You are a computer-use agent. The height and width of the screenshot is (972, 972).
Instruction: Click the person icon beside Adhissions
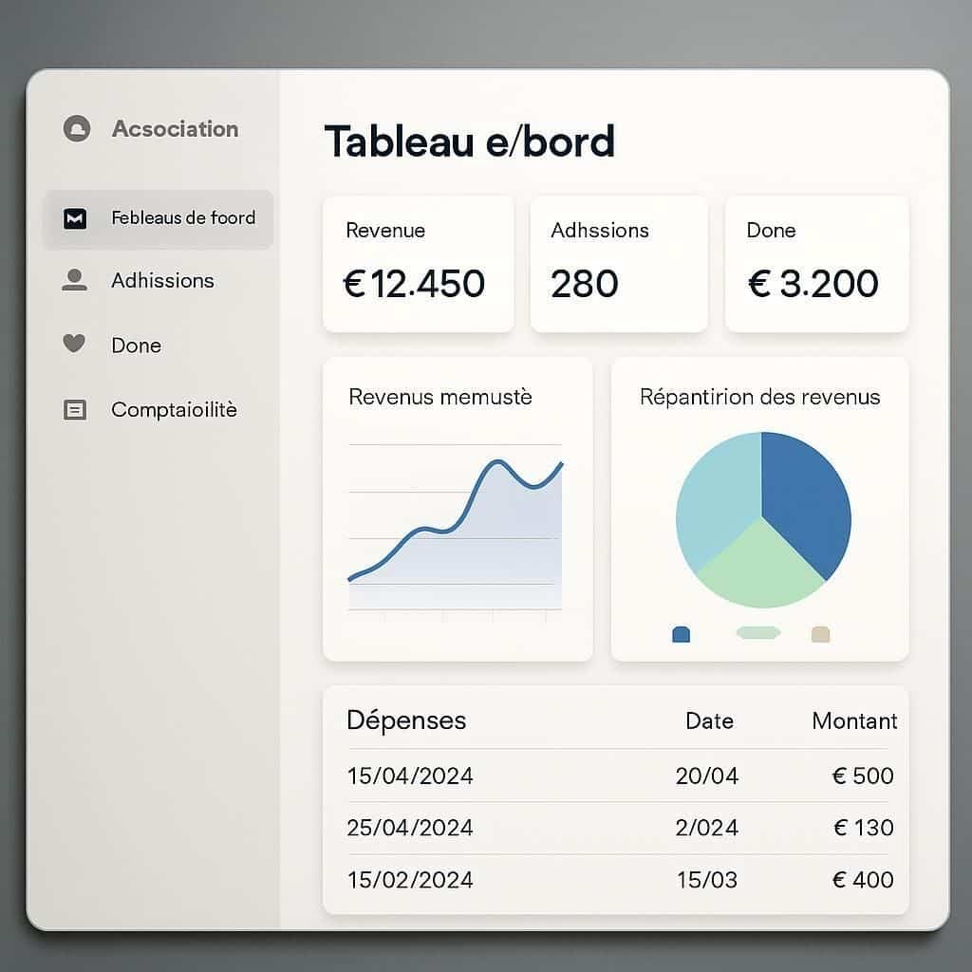click(73, 280)
